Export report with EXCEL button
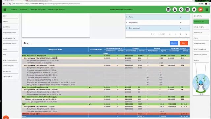This screenshot has height=119, width=211. pyautogui.click(x=174, y=43)
